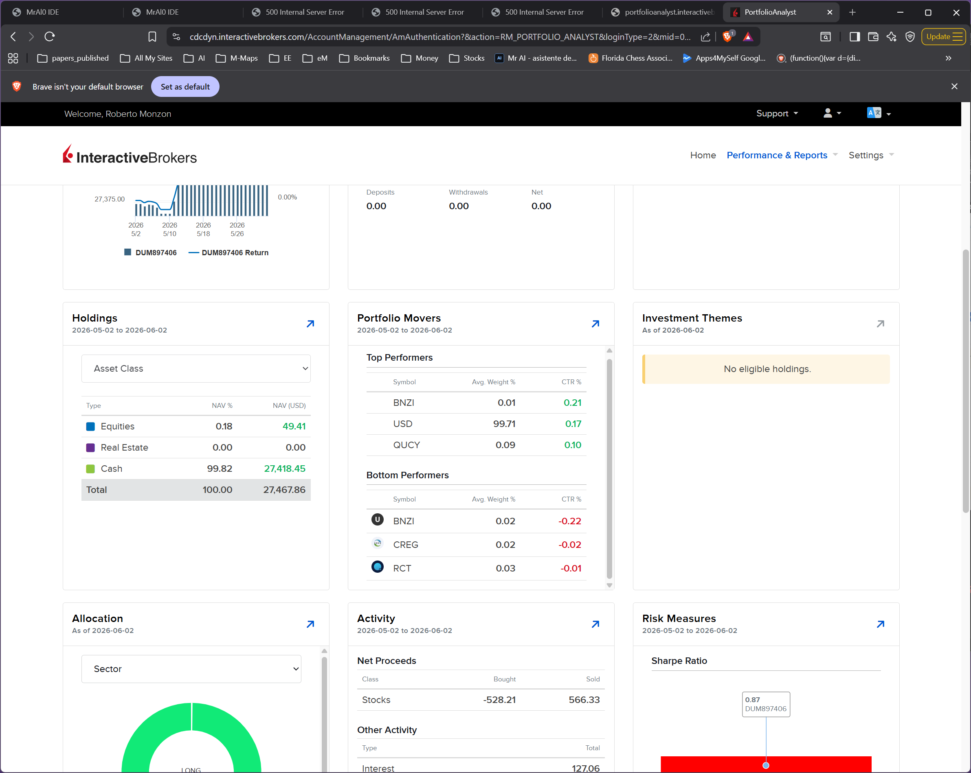This screenshot has width=971, height=773.
Task: Open the Investment Themes expand arrow icon
Action: 881,324
